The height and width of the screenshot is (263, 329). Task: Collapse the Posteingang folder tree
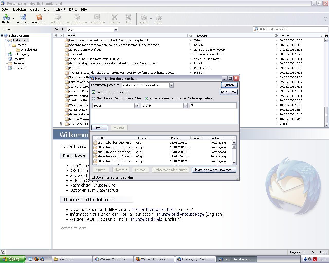(6, 40)
